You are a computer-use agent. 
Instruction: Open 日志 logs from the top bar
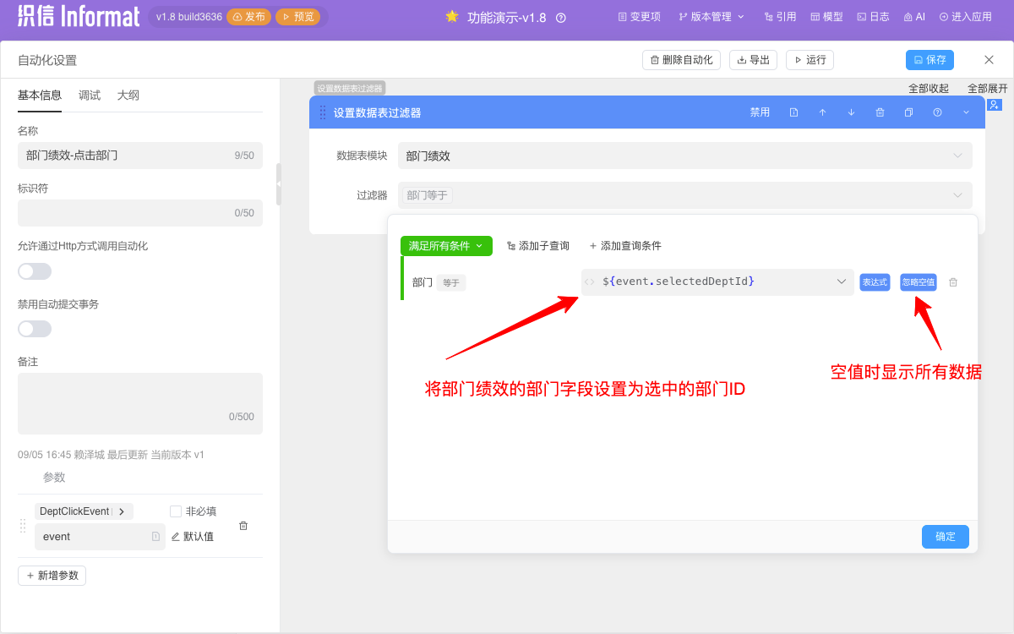click(872, 15)
